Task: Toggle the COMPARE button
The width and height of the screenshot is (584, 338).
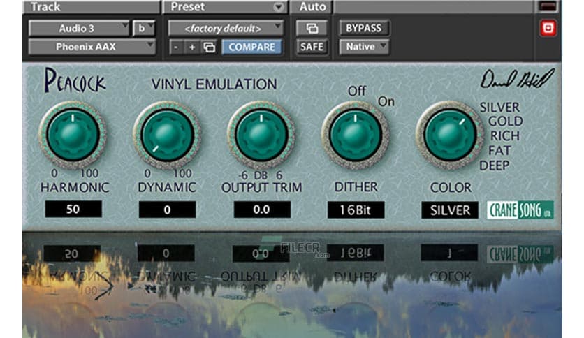Action: pyautogui.click(x=251, y=47)
